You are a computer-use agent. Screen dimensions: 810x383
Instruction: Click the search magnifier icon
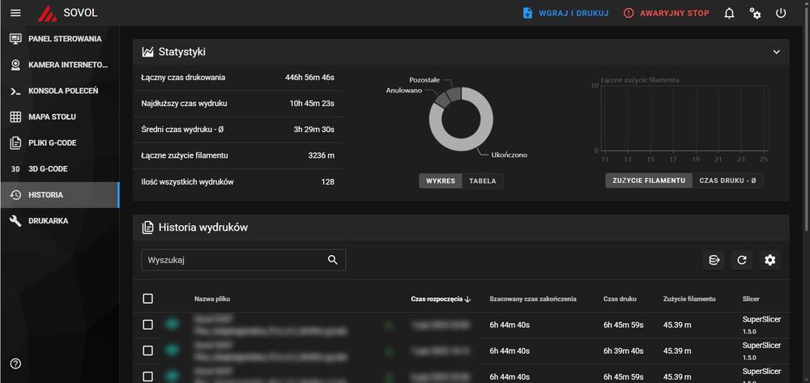333,260
